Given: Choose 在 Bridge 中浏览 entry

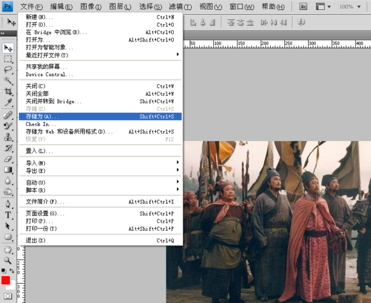Looking at the screenshot, I should tap(100, 32).
